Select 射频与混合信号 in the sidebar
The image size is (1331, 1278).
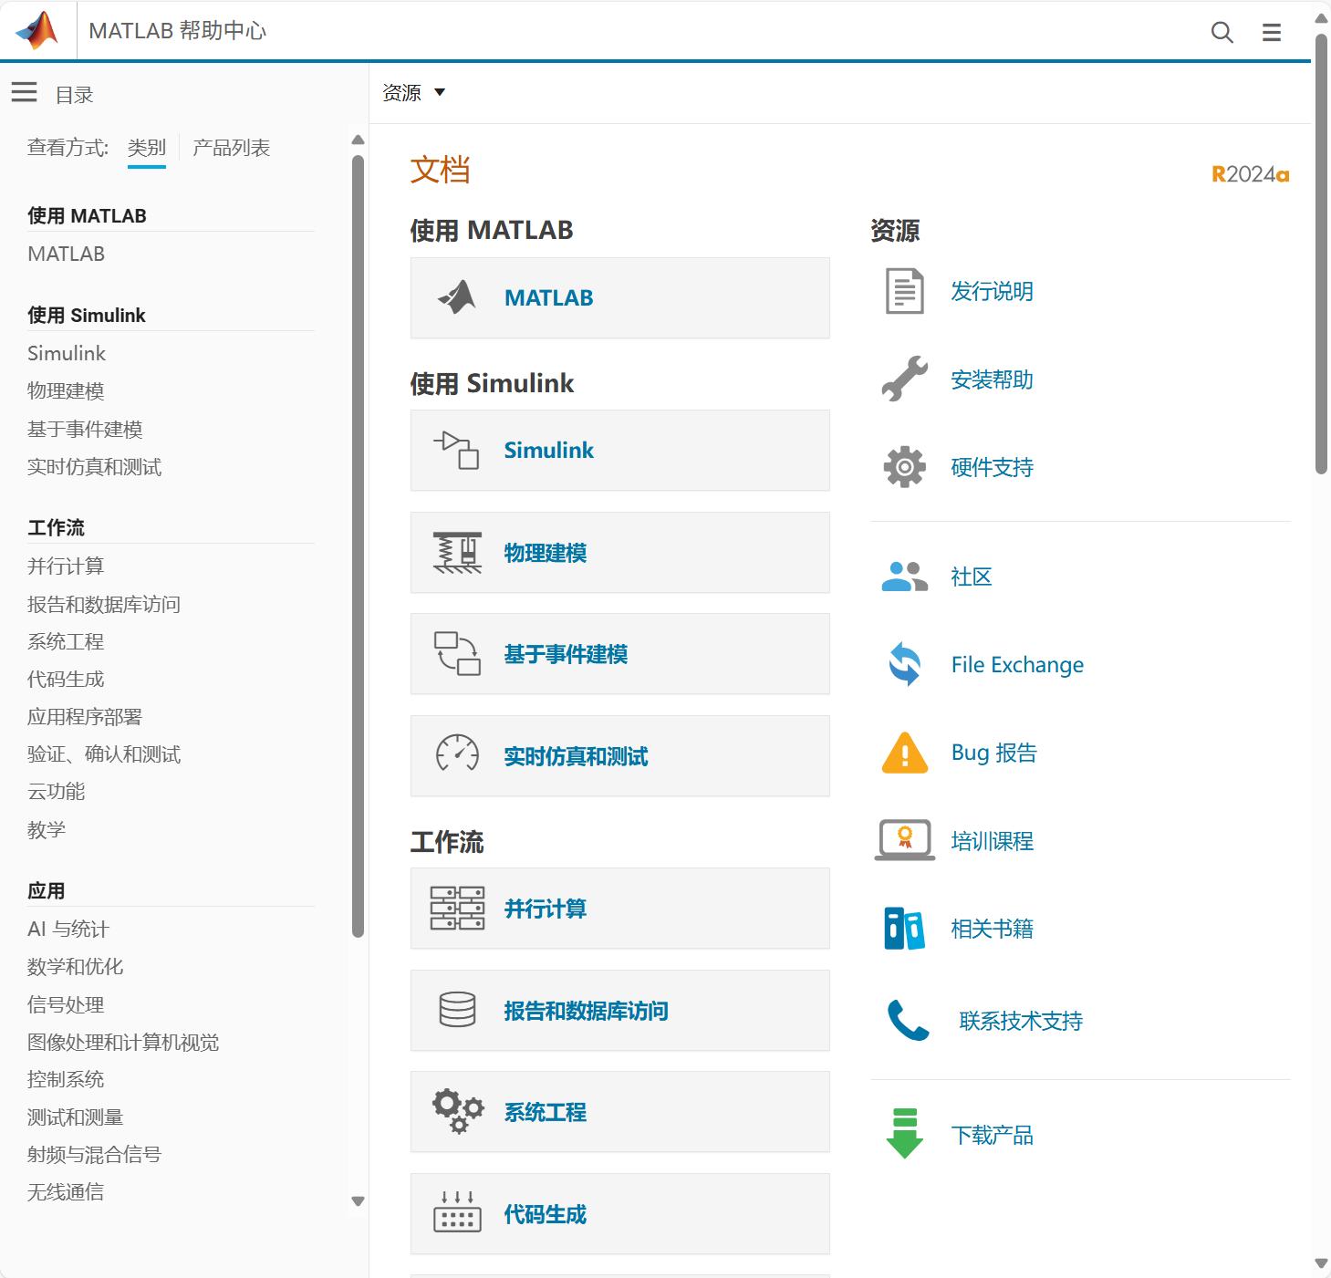pos(94,1154)
